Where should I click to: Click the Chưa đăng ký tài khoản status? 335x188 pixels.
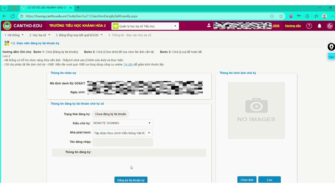(x=110, y=114)
